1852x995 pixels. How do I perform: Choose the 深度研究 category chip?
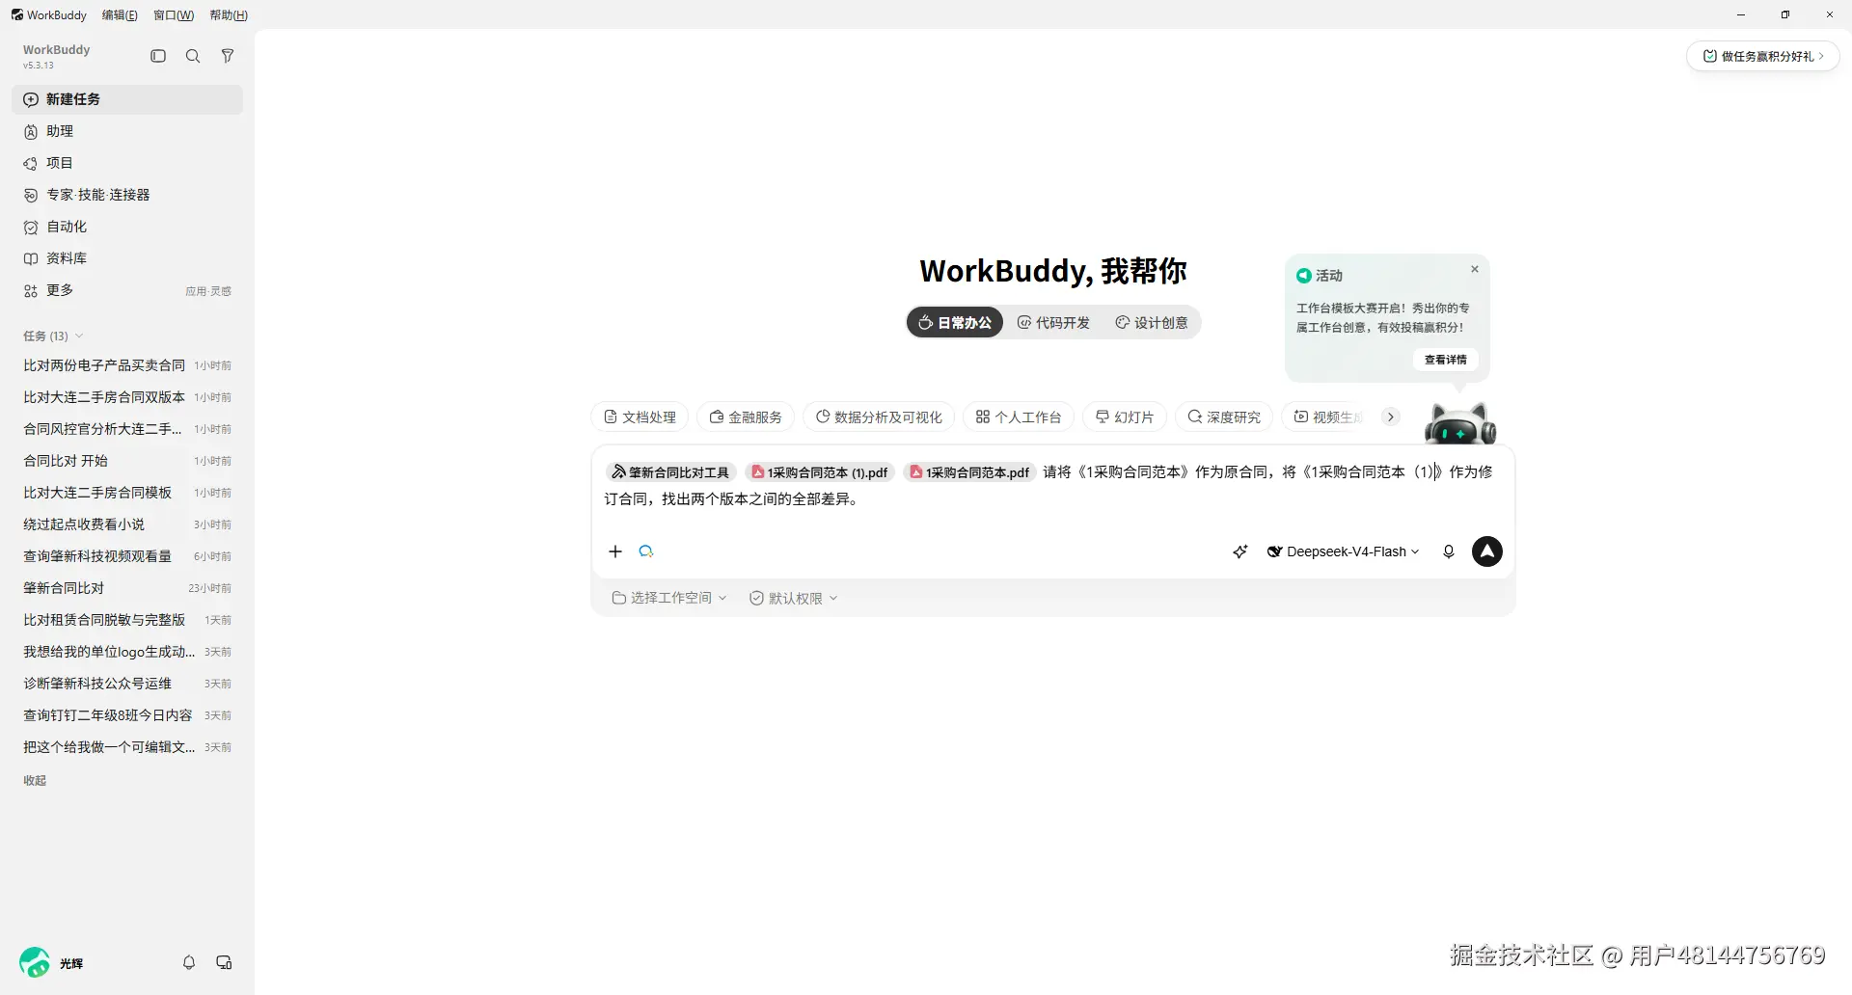point(1224,417)
